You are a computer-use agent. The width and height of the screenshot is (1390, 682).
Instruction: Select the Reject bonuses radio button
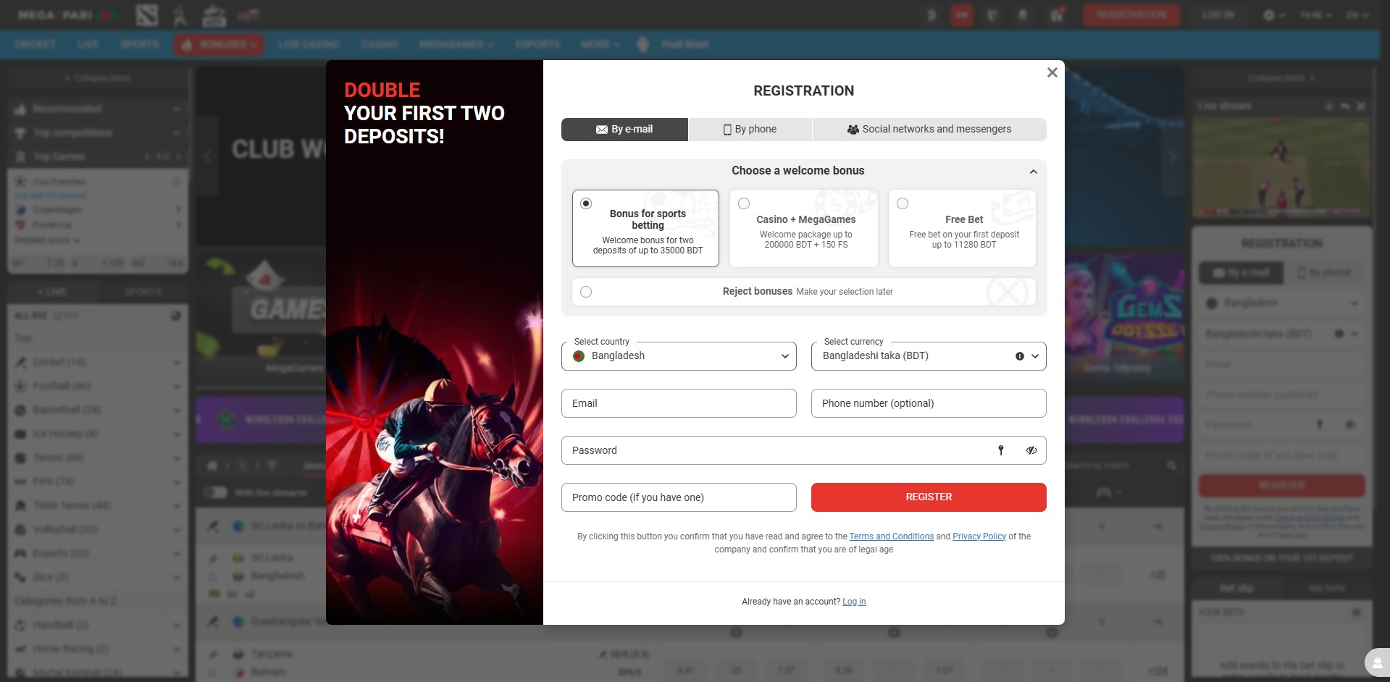click(586, 292)
